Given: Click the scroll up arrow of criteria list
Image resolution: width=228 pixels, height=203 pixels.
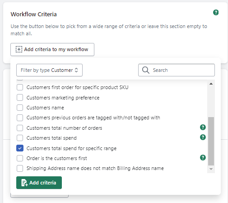Looking at the screenshot, I should click(211, 84).
